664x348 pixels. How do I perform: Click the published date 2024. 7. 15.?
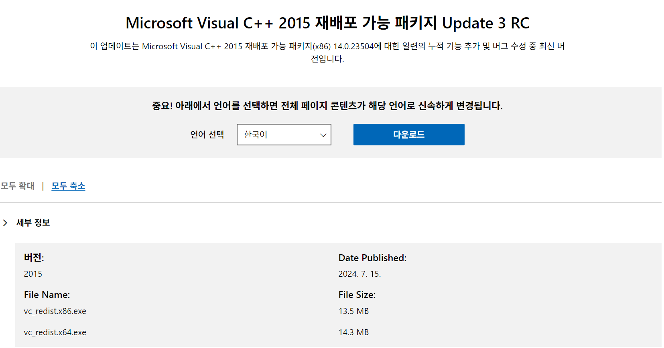pyautogui.click(x=359, y=274)
